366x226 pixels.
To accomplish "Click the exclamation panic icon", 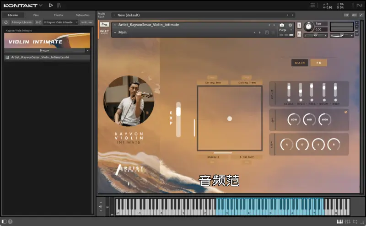I will click(353, 5).
